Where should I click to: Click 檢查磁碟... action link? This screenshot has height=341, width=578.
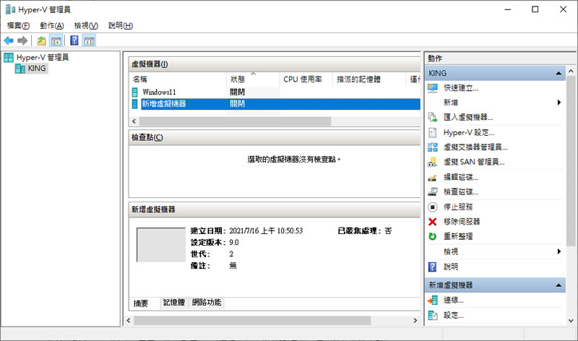click(x=461, y=191)
